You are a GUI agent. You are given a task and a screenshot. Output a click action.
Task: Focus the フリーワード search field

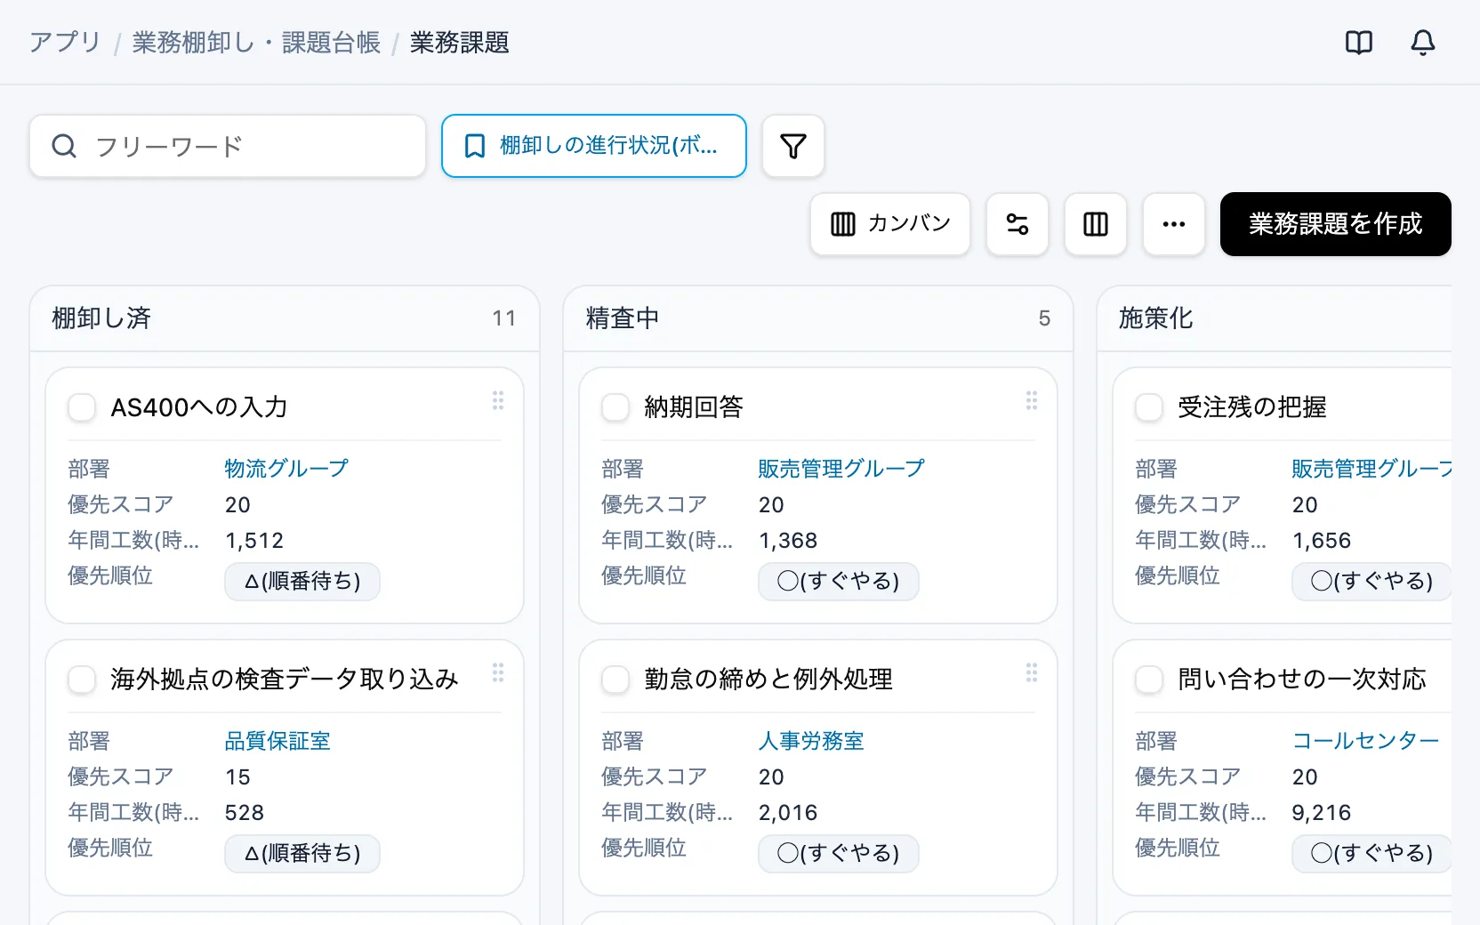click(x=228, y=146)
